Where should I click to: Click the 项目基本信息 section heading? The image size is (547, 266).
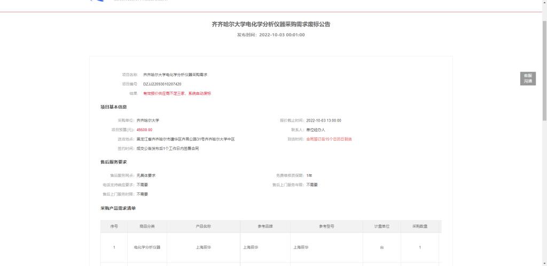(x=114, y=107)
